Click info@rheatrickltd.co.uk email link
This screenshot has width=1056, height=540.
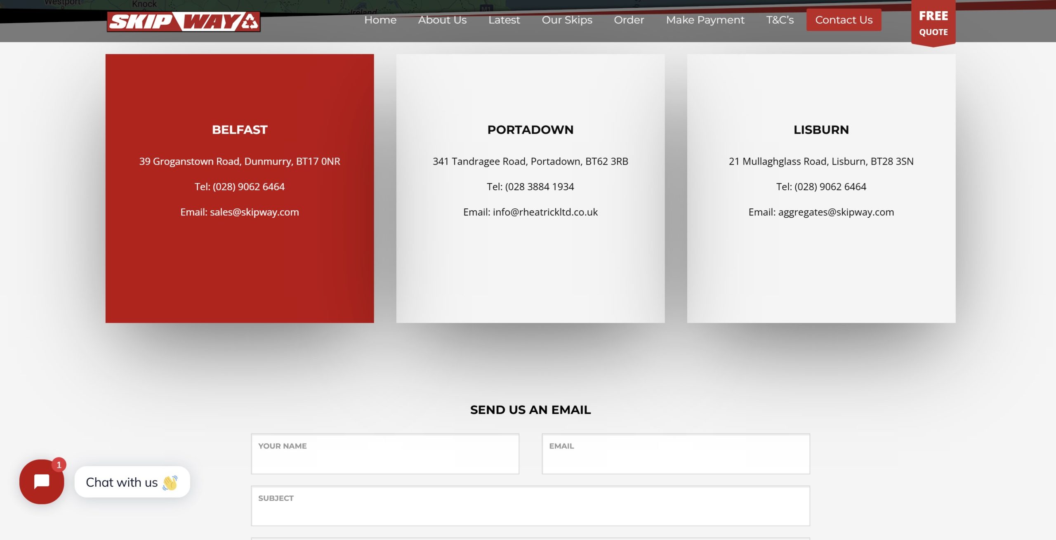point(545,212)
